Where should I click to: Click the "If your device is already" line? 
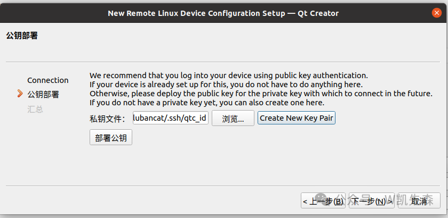point(226,85)
